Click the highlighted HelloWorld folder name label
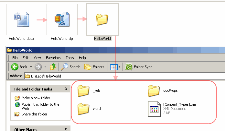 pyautogui.click(x=102, y=39)
